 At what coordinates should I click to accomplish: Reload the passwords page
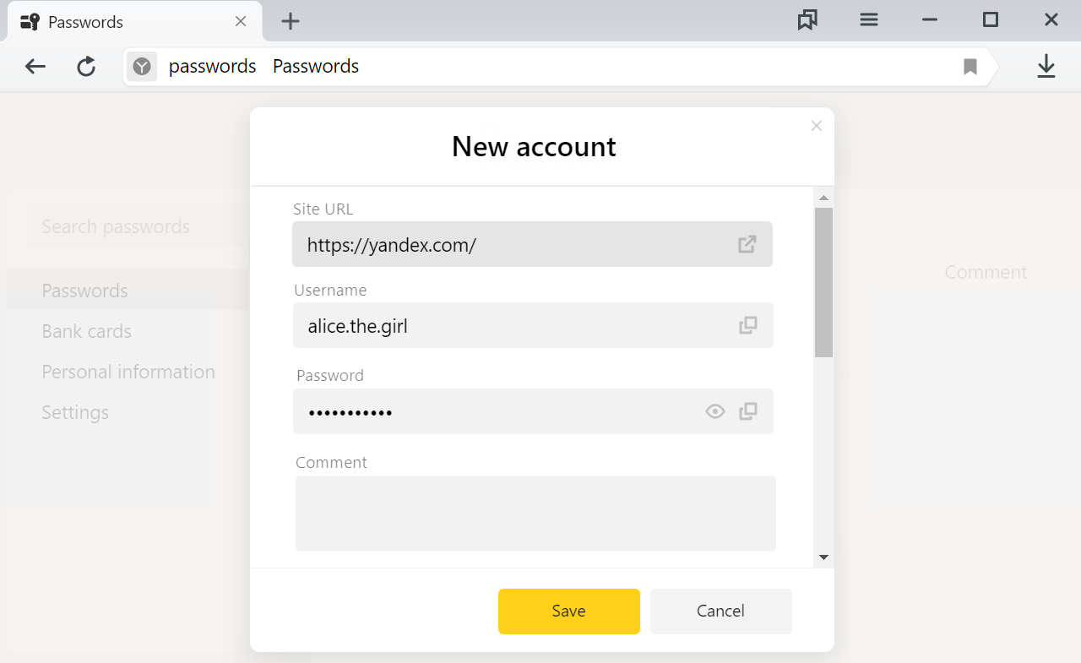[x=86, y=67]
